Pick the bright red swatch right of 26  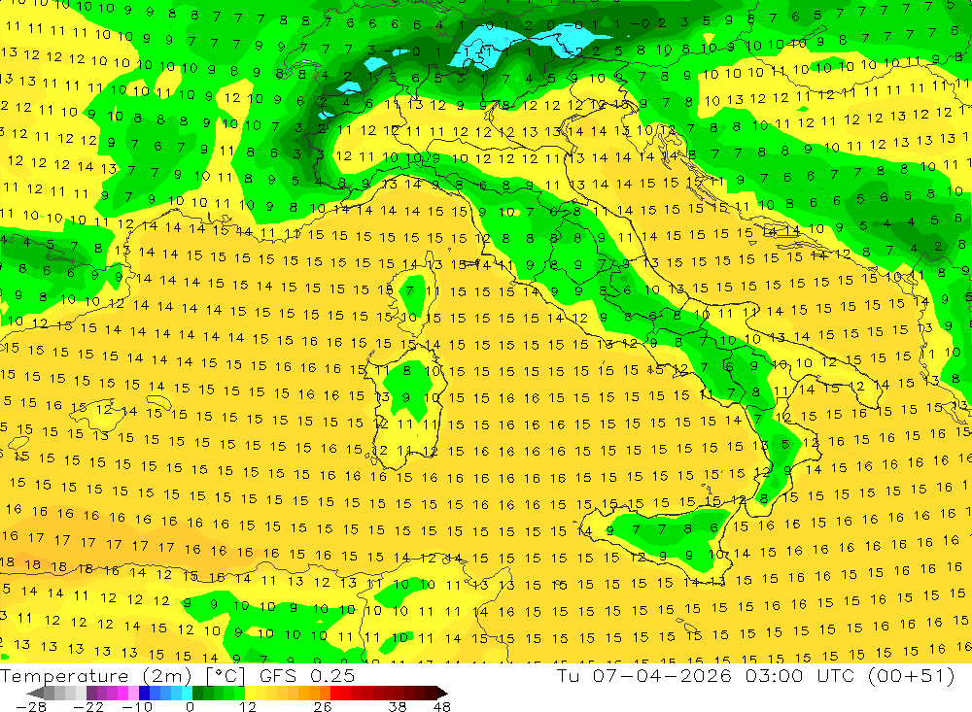tap(335, 693)
